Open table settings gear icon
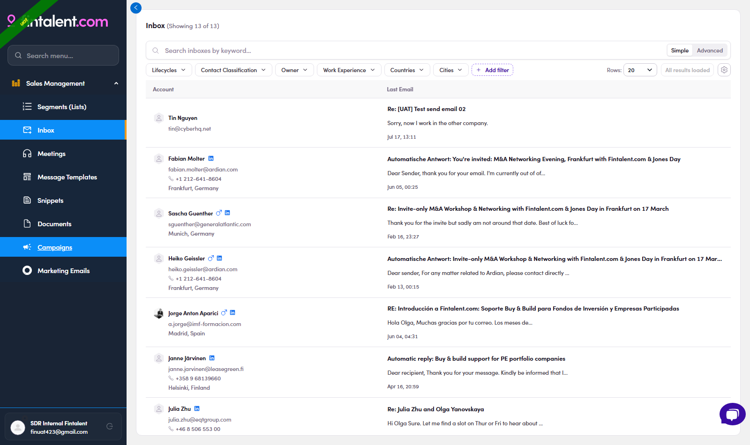Image resolution: width=750 pixels, height=445 pixels. [x=724, y=70]
